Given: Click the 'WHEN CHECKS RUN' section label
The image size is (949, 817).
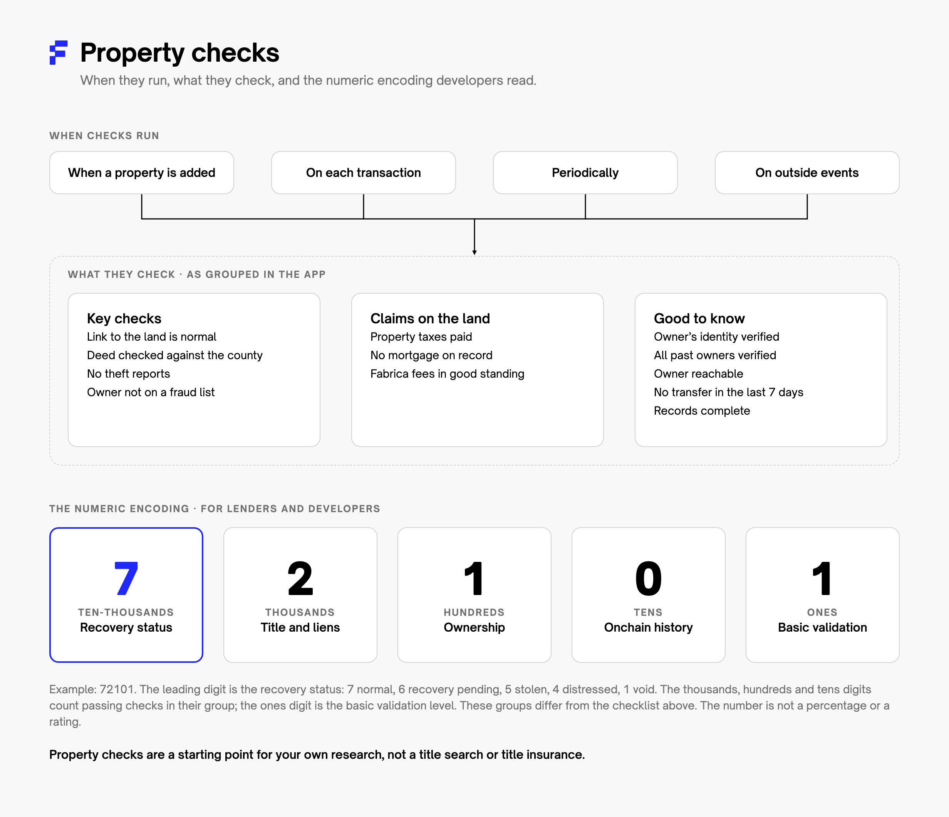Looking at the screenshot, I should click(104, 136).
